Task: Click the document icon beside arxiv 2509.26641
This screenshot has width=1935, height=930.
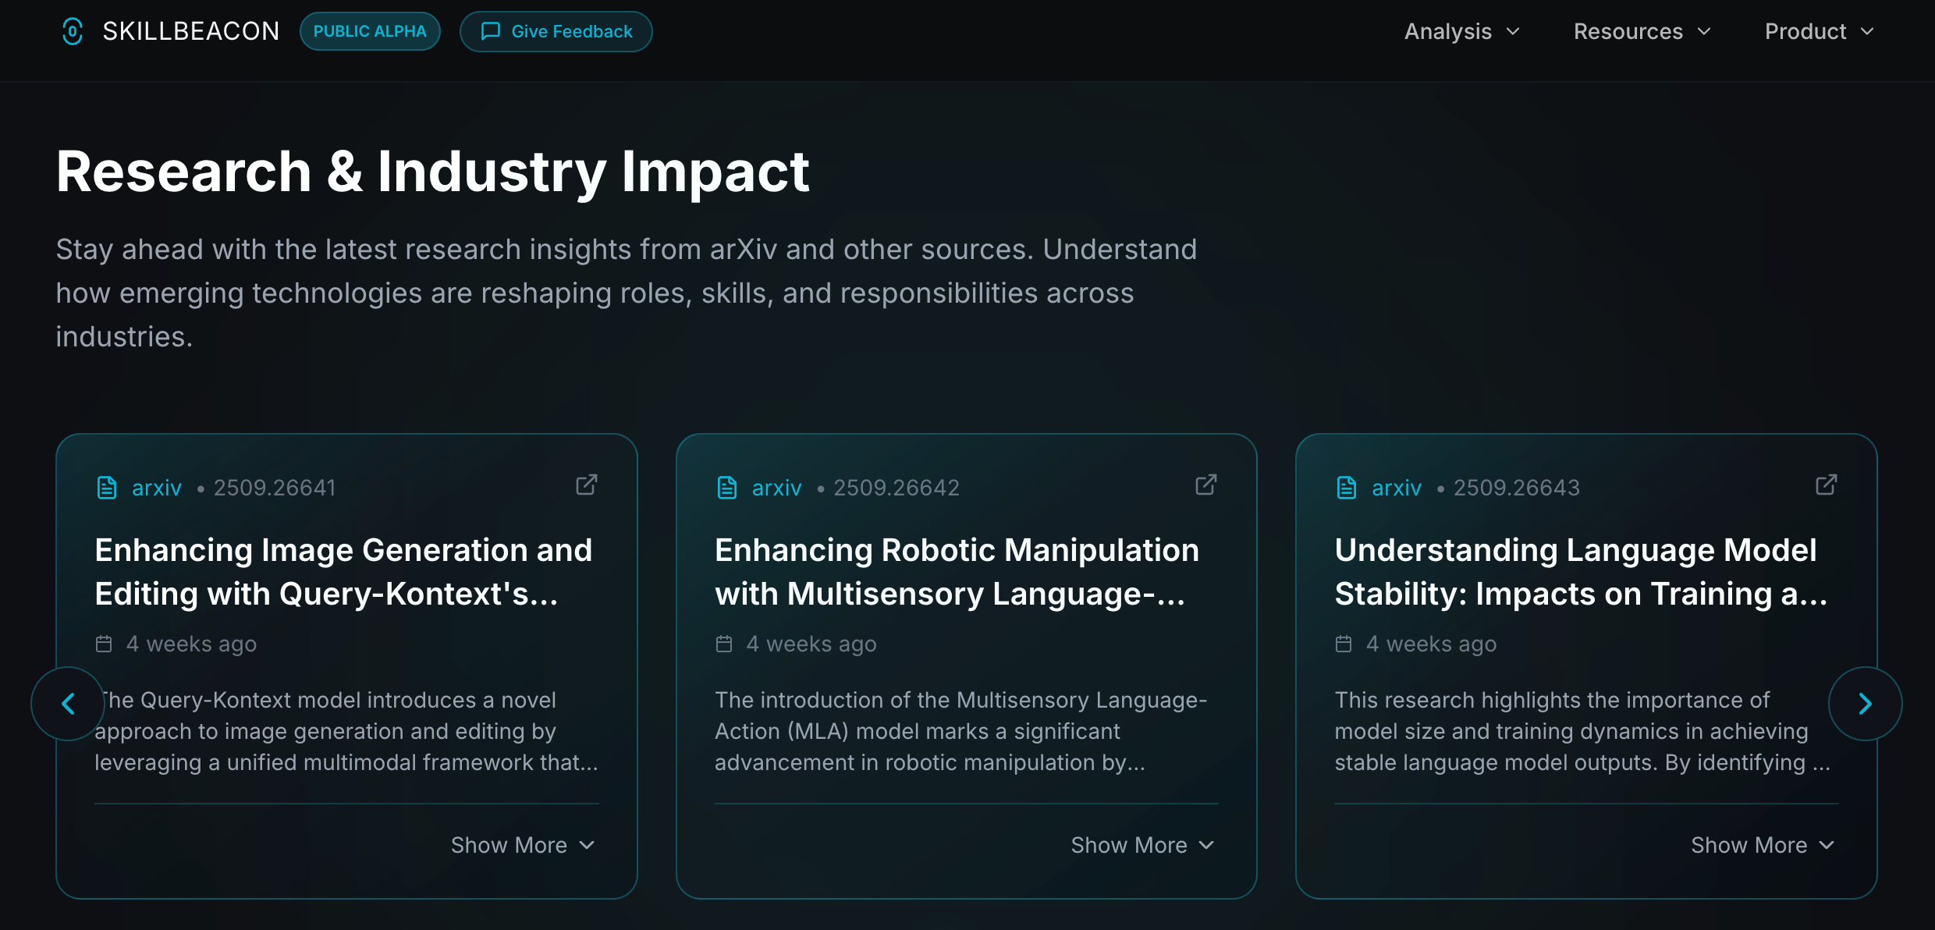Action: (107, 488)
